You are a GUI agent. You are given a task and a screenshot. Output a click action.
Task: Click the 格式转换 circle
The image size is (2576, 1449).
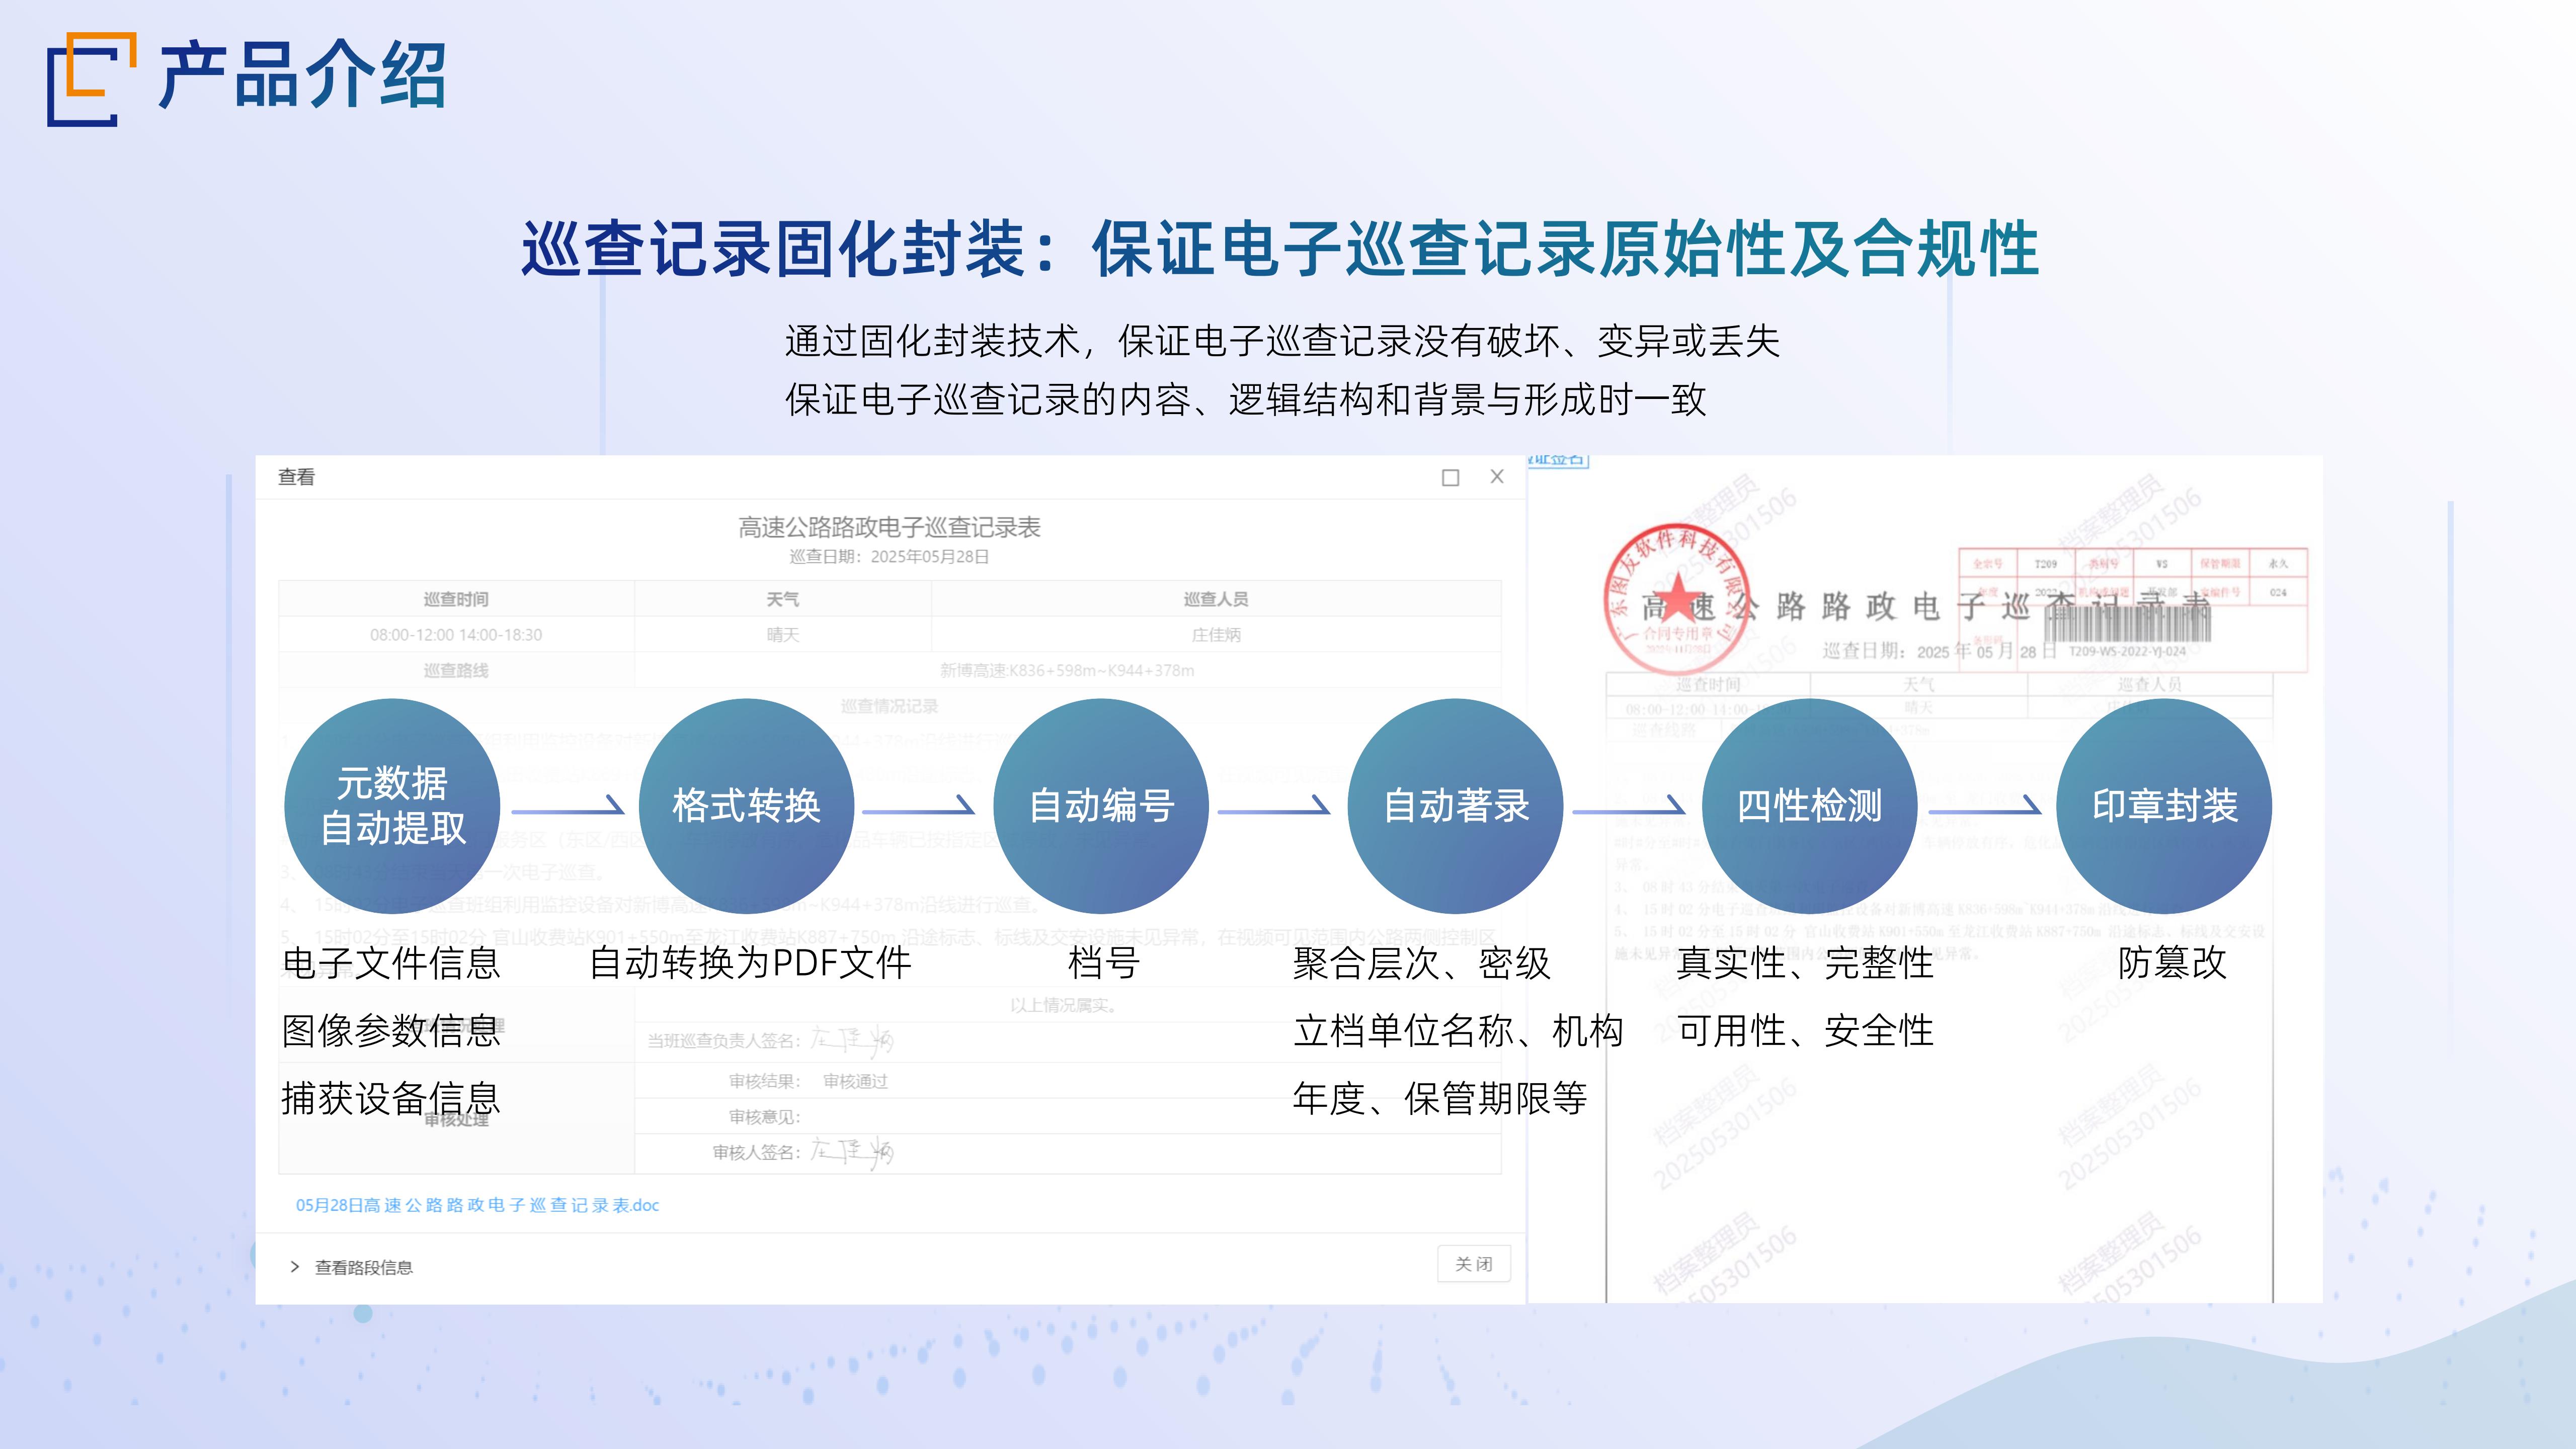(x=746, y=806)
